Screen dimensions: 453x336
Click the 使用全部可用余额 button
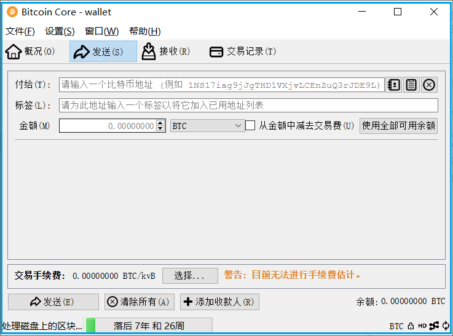(x=398, y=126)
